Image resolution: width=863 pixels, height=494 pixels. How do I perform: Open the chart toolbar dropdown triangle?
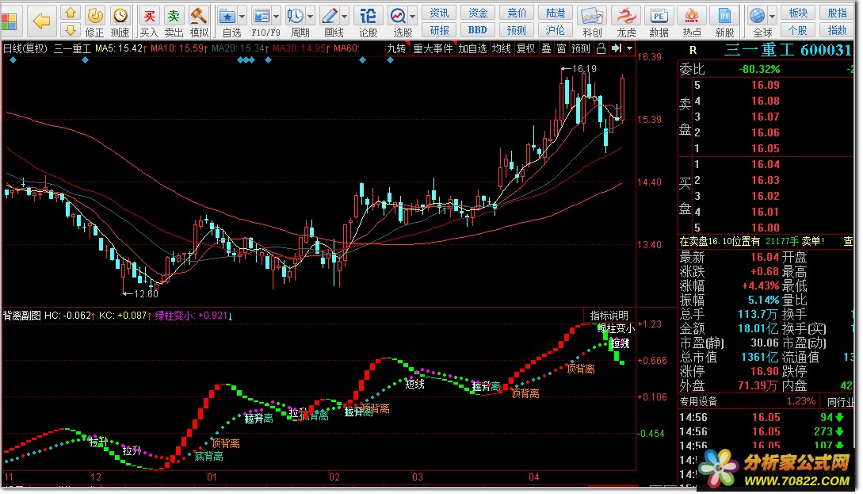pos(630,48)
